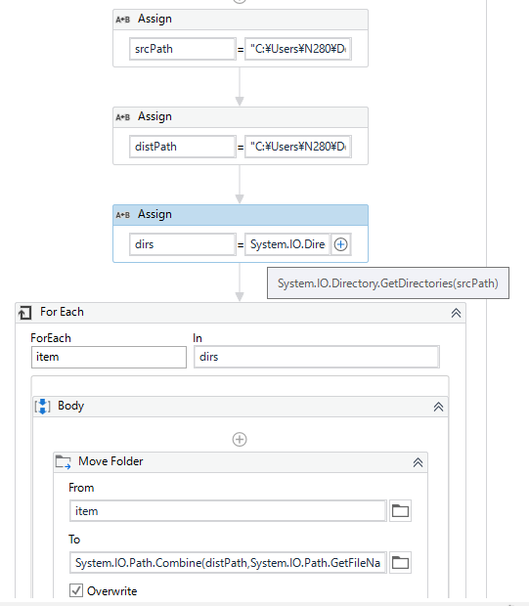Edit the srcPath variable field
Viewport: 529px width, 606px height.
pos(183,49)
